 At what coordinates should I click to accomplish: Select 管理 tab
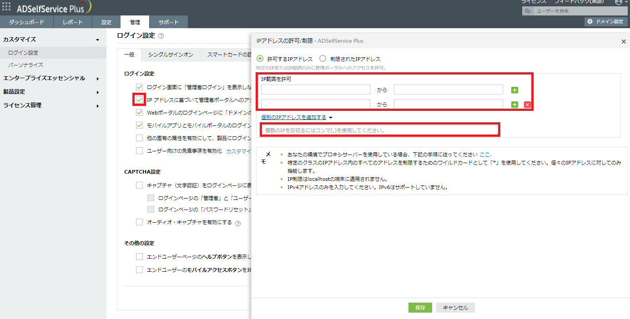(135, 22)
